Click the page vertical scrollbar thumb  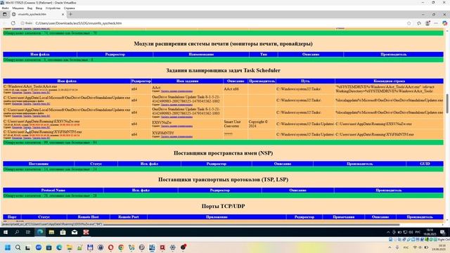click(447, 103)
